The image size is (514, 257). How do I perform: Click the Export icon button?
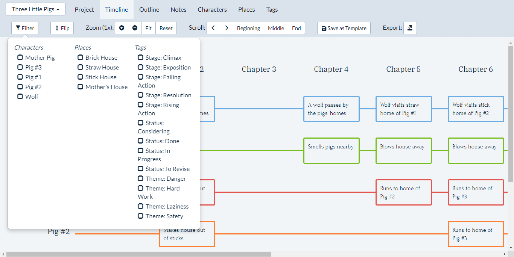tap(410, 28)
